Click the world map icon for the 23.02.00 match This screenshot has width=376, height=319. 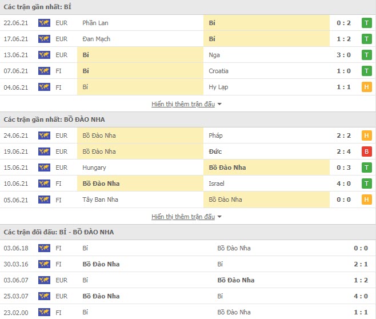[44, 312]
